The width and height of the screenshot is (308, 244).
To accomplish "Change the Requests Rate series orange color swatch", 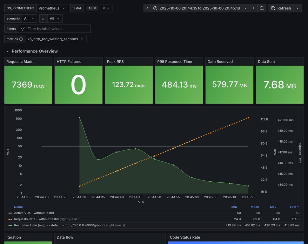I will coord(10,219).
